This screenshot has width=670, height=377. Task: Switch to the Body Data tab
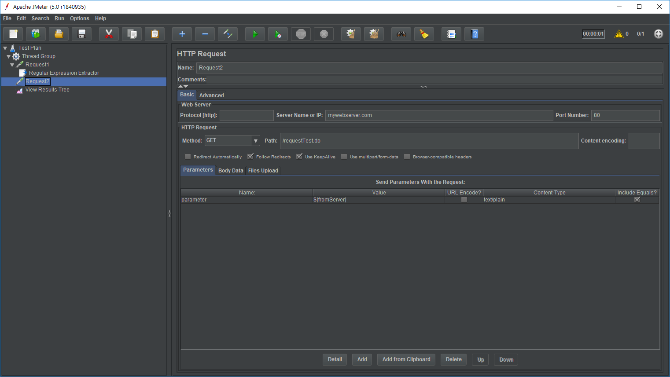pos(231,171)
